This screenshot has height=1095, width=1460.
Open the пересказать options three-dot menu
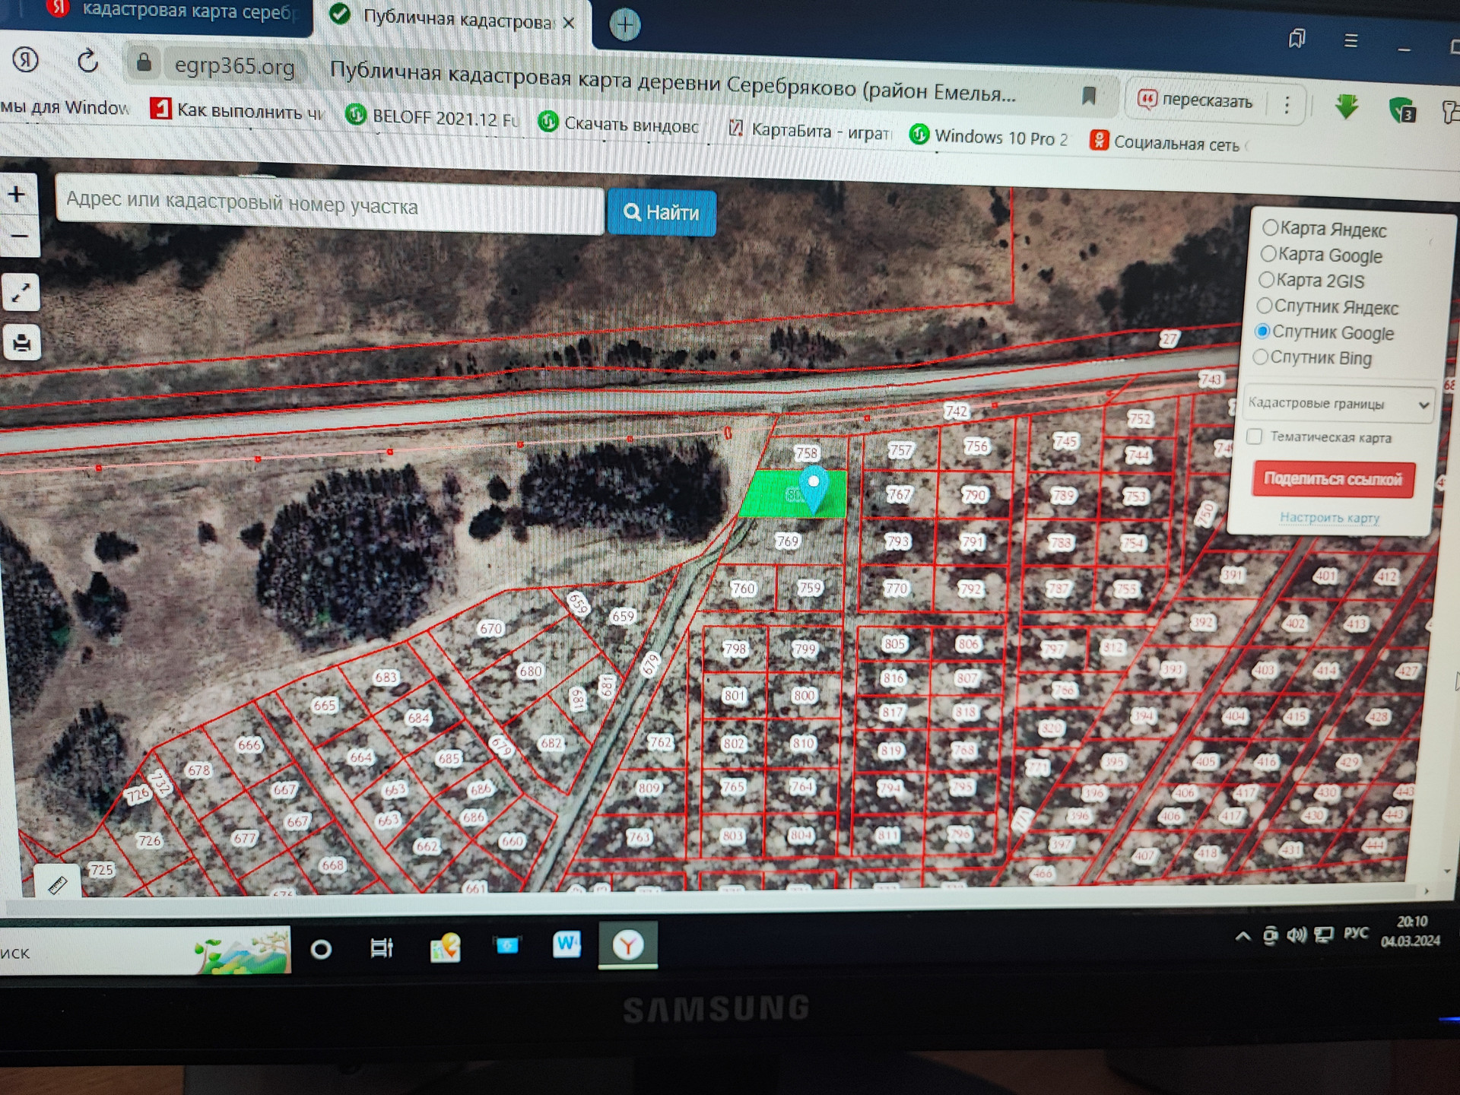click(1287, 105)
